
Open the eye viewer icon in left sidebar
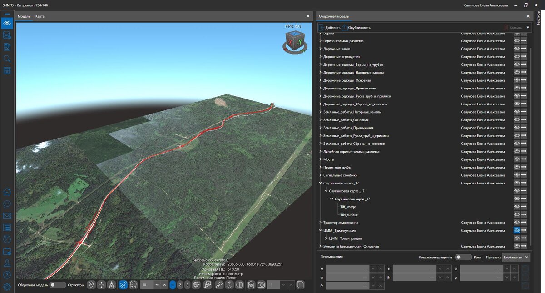click(x=7, y=23)
